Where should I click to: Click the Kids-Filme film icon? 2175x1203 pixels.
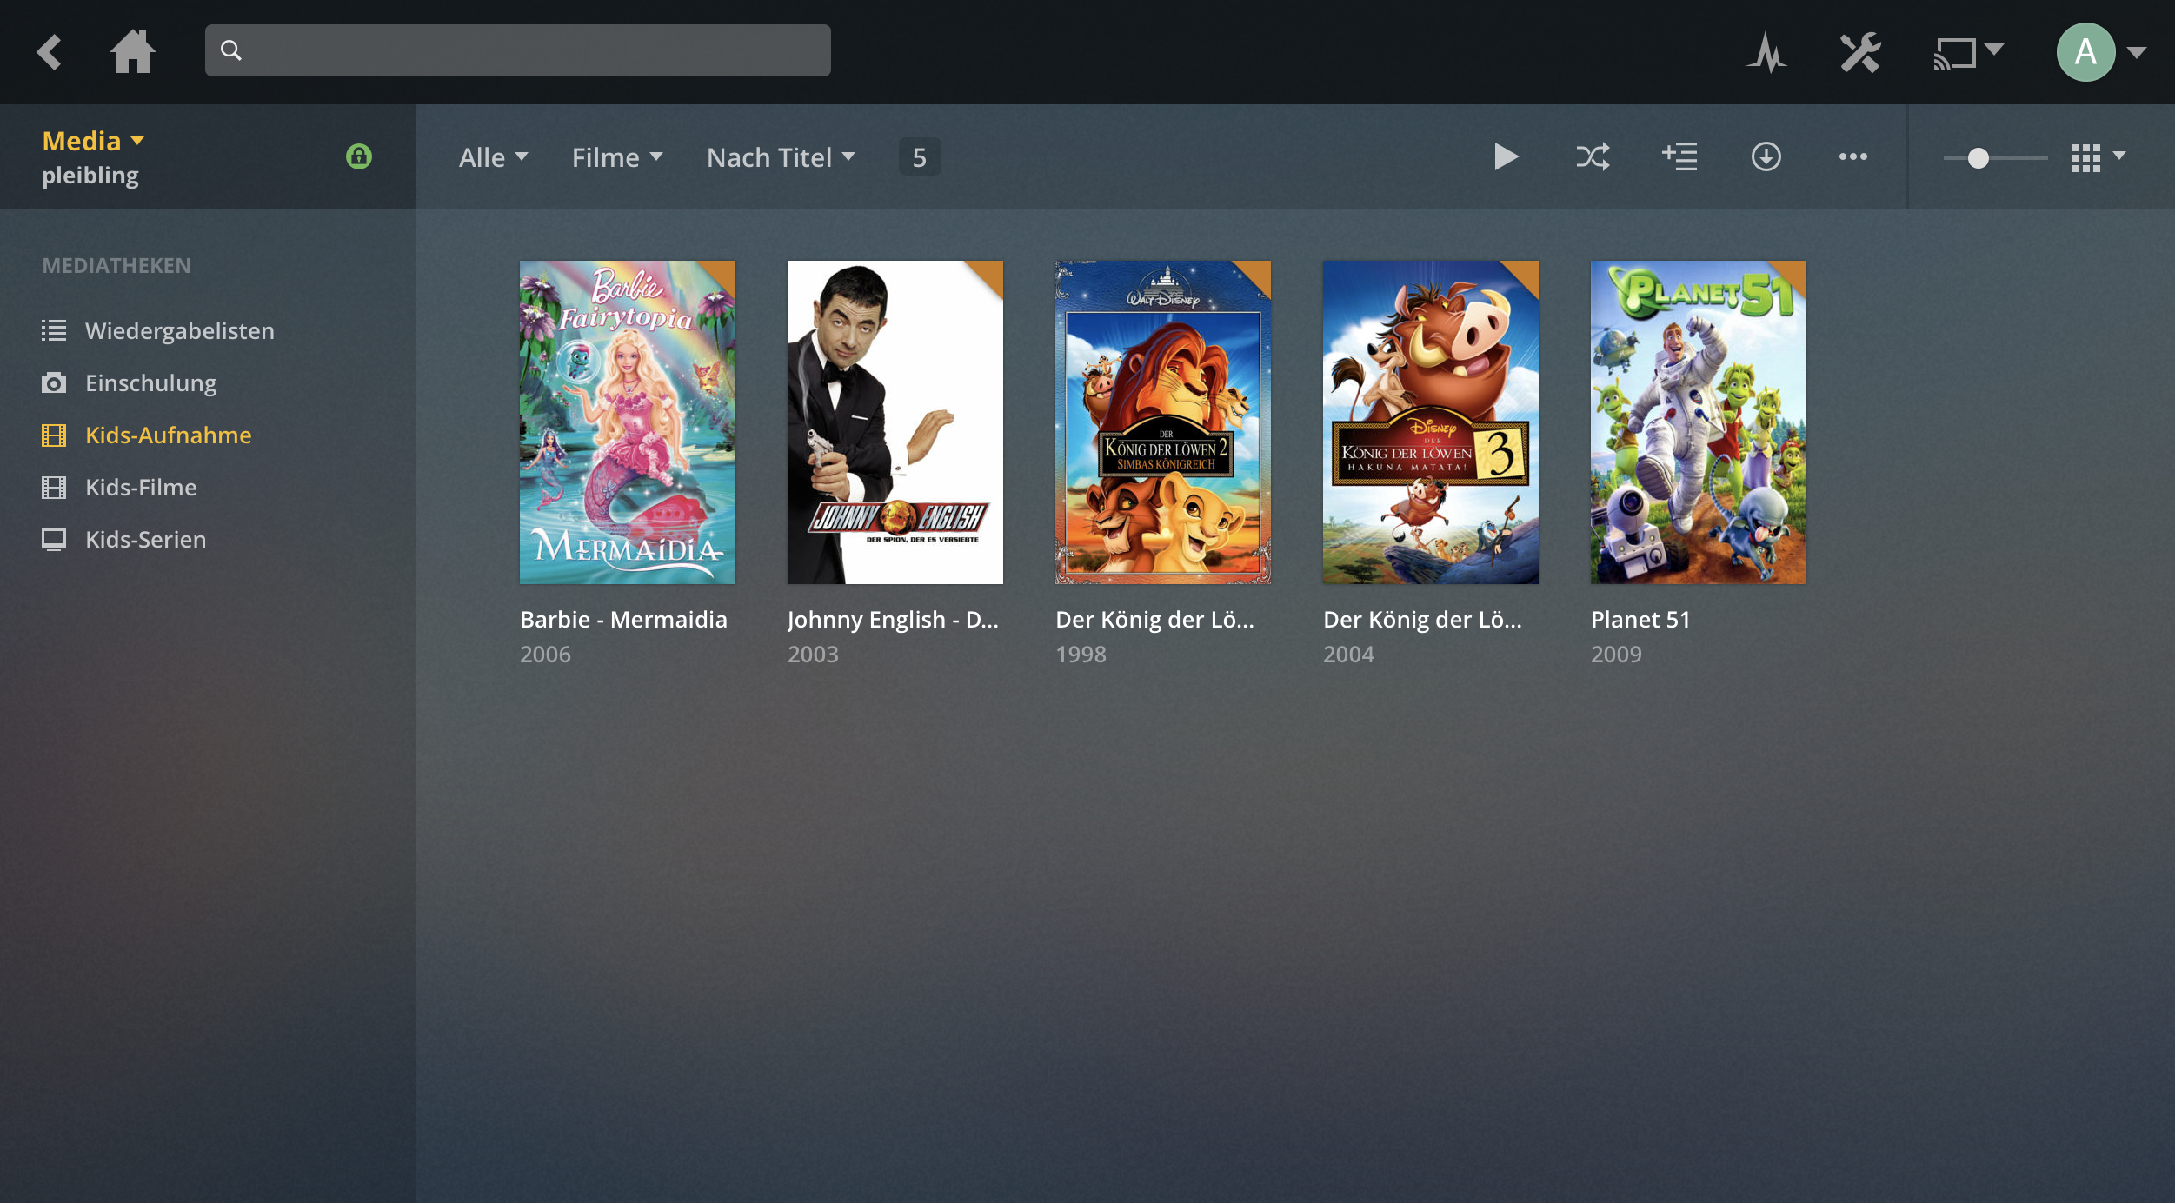click(x=54, y=488)
